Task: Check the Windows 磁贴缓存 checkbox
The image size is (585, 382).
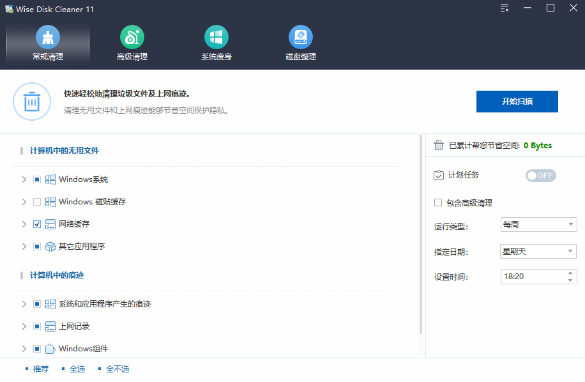Action: coord(36,202)
